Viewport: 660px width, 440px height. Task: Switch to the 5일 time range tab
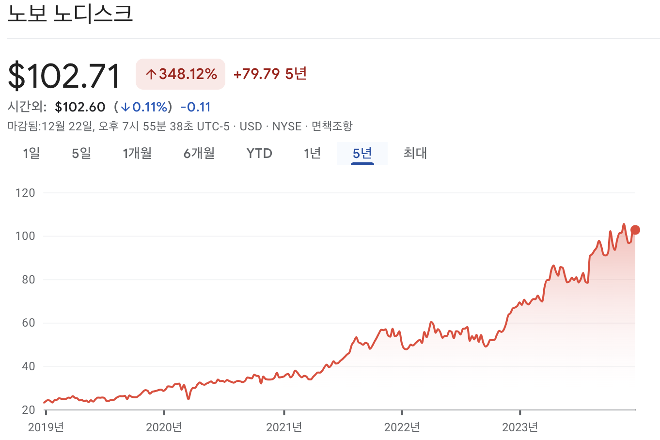point(80,153)
